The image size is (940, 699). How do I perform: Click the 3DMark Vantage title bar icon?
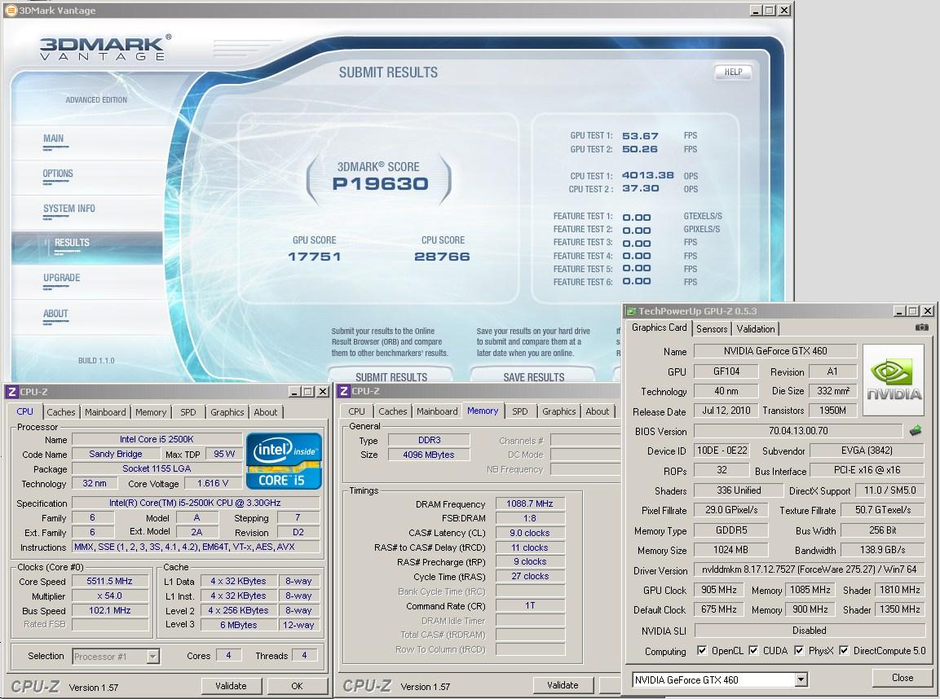(x=11, y=10)
